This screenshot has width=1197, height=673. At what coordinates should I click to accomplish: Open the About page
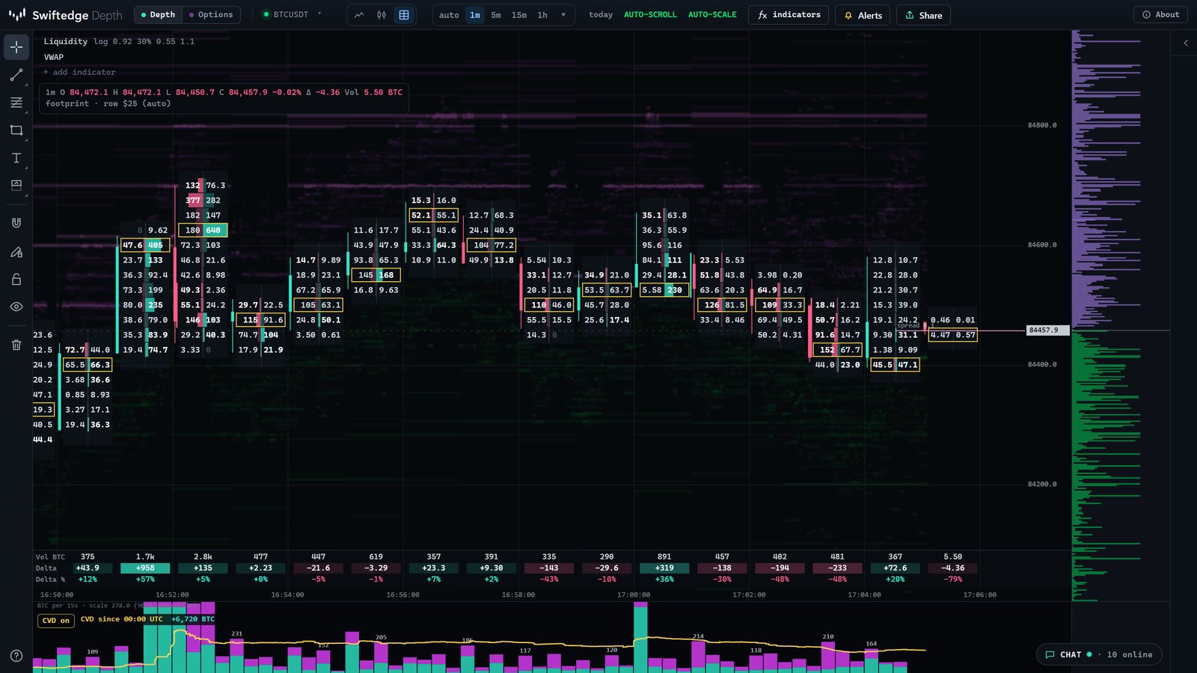tap(1160, 15)
